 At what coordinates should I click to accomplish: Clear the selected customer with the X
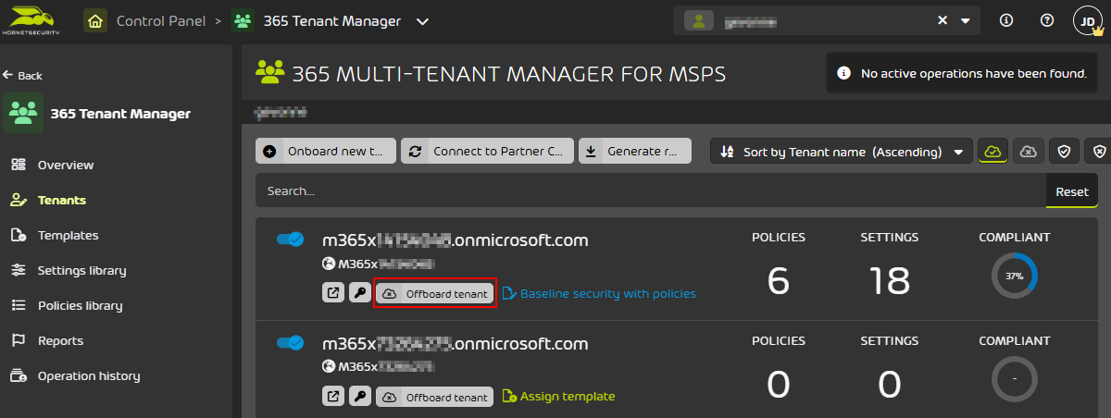click(942, 20)
